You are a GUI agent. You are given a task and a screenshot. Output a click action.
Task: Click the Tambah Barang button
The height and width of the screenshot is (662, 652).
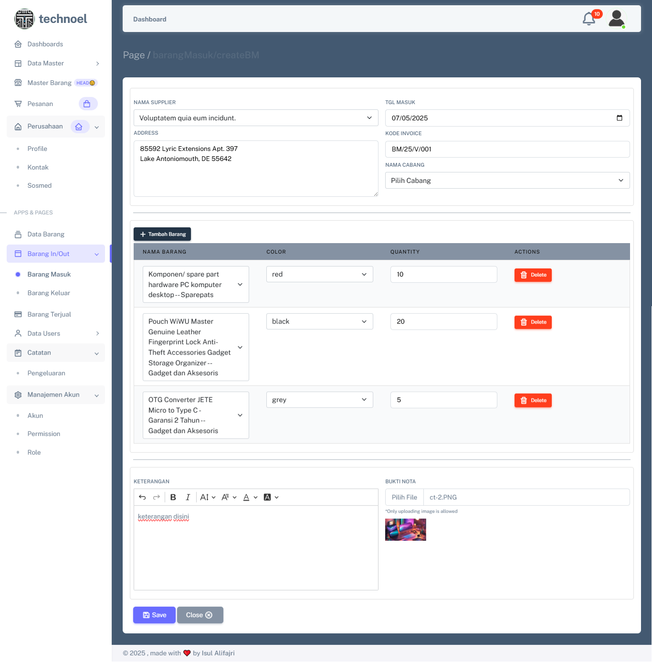(x=162, y=234)
